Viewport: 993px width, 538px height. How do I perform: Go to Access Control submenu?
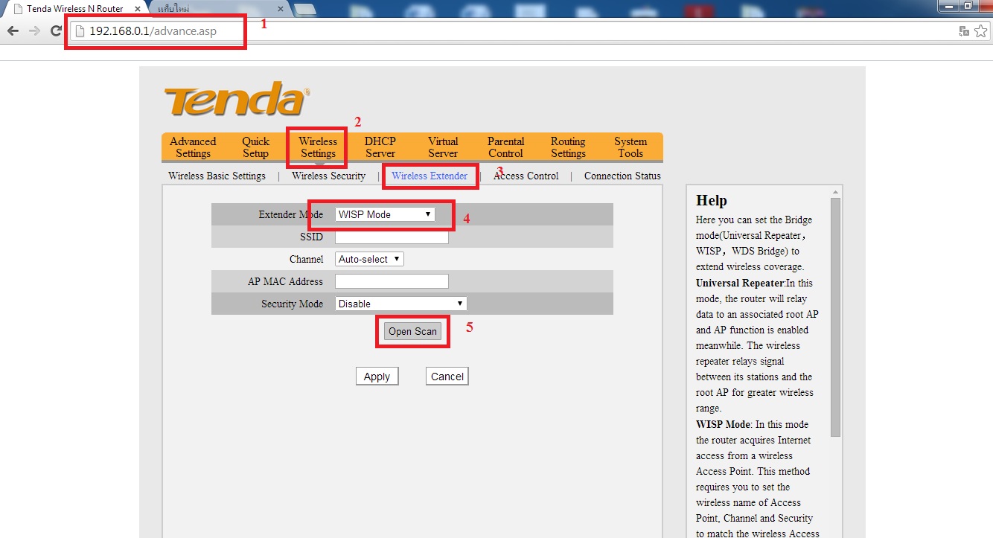[526, 176]
